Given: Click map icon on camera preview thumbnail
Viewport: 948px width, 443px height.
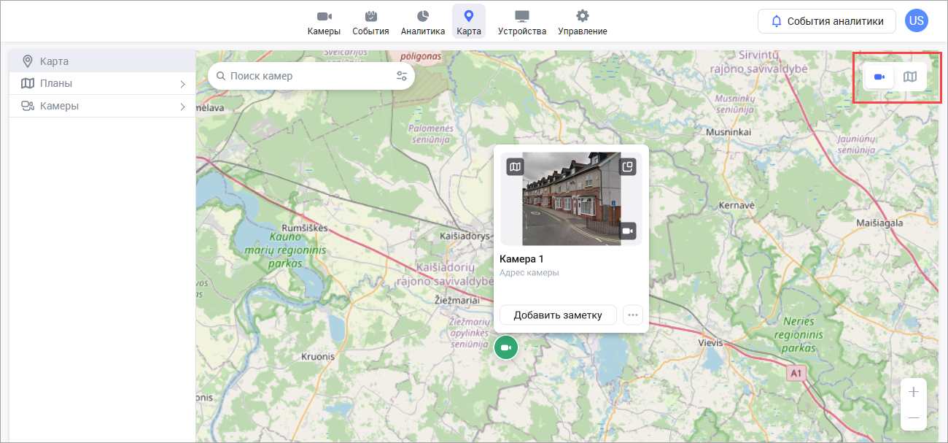Looking at the screenshot, I should [x=515, y=167].
